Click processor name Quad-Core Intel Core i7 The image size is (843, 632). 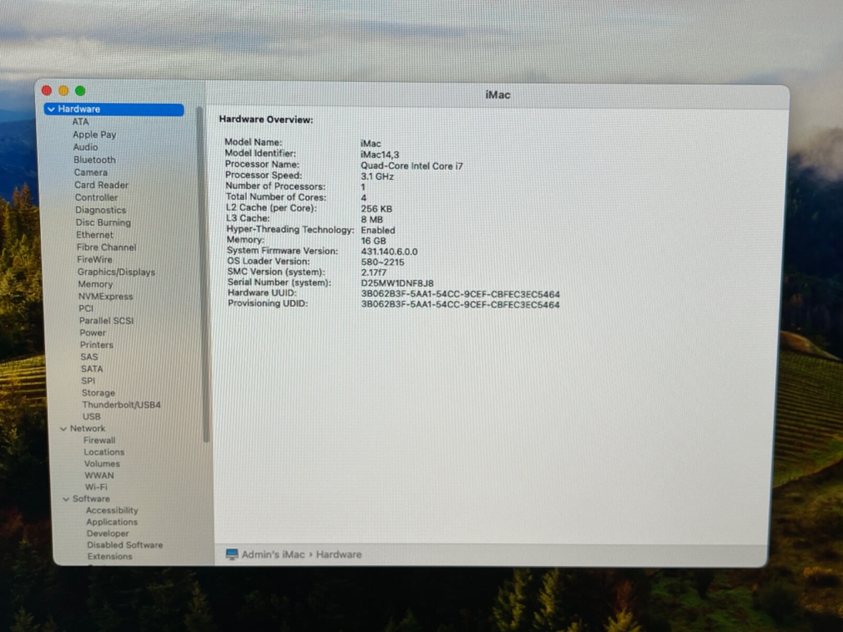click(x=411, y=166)
